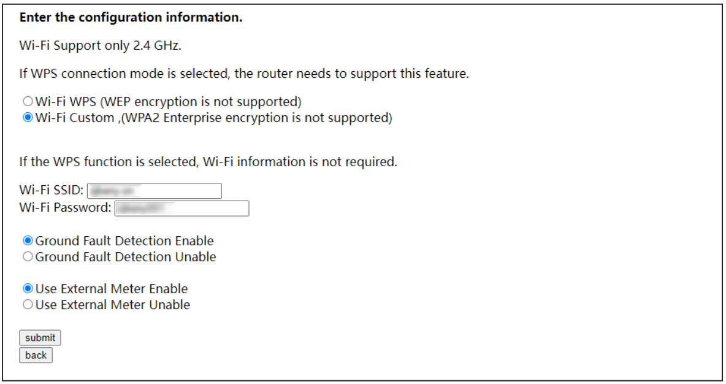
Task: Click the 'Wi-Fi SSID:' field label
Action: [x=52, y=190]
